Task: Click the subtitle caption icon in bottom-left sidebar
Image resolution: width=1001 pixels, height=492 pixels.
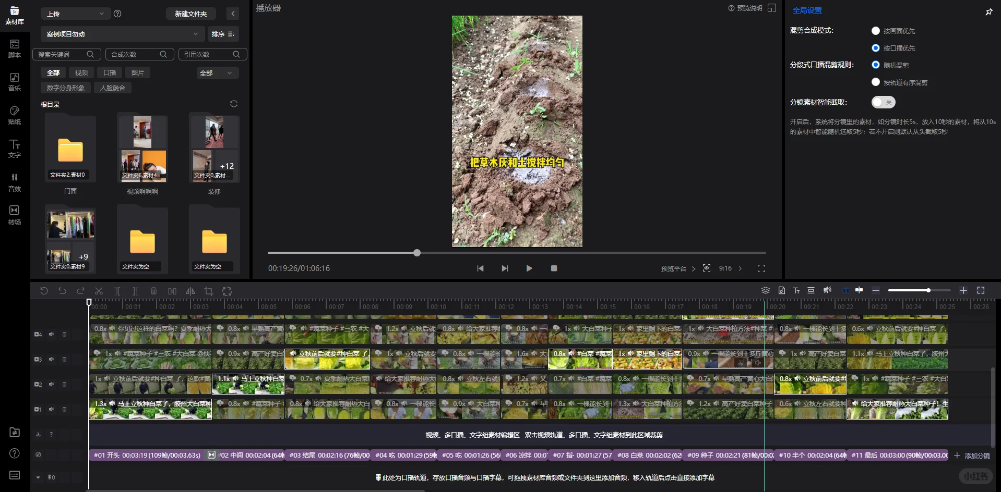Action: click(15, 475)
